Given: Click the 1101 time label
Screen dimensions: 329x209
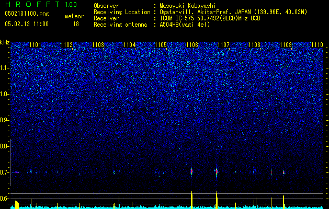Looking at the screenshot, I should tap(35, 45).
